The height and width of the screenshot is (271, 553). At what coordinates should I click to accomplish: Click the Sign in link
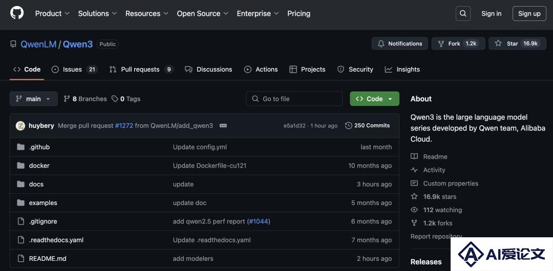point(491,13)
